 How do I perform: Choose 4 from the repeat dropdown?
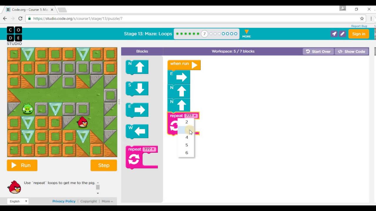(x=187, y=137)
